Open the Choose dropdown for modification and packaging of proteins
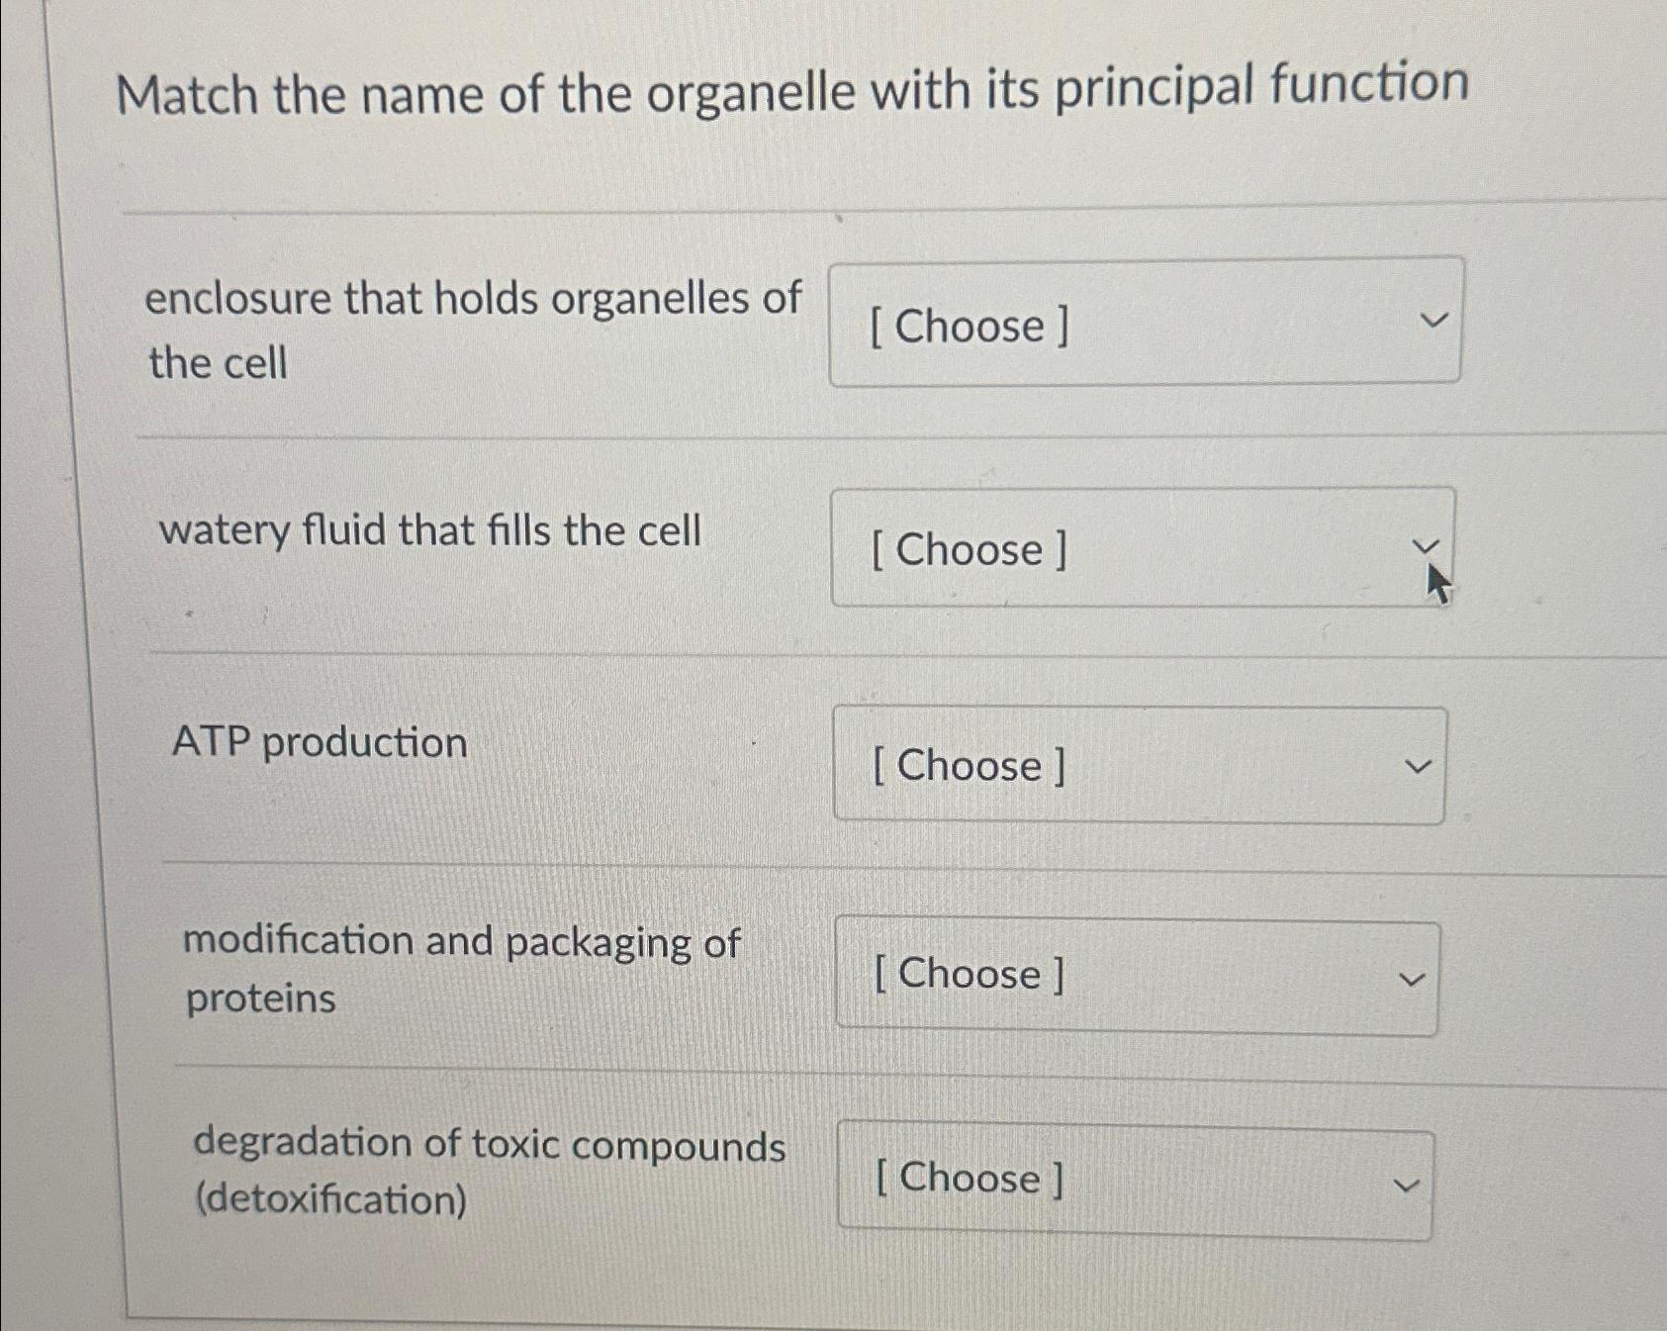Viewport: 1667px width, 1331px height. coord(1133,974)
